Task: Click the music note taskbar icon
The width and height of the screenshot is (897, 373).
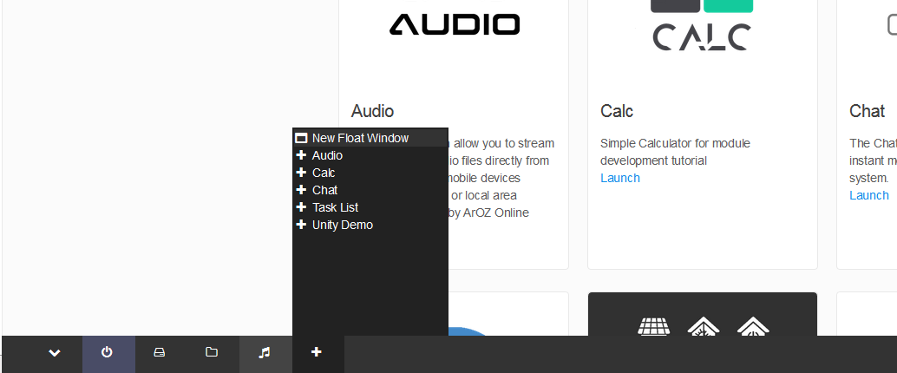Action: 265,352
